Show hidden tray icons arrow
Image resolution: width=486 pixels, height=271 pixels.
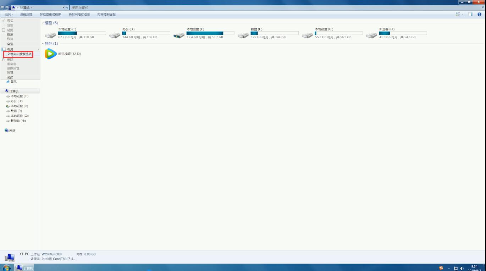tap(449, 269)
